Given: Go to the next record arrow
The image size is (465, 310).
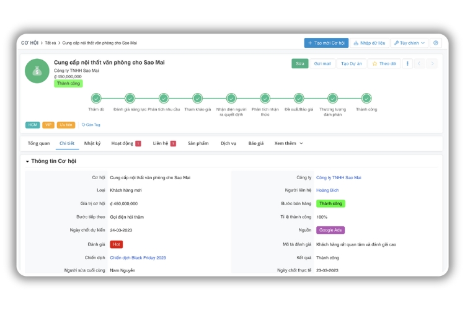Looking at the screenshot, I should (x=432, y=63).
